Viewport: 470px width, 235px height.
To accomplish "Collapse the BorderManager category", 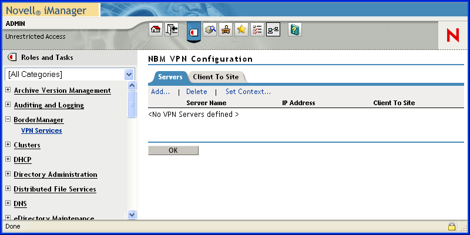I will (x=8, y=119).
